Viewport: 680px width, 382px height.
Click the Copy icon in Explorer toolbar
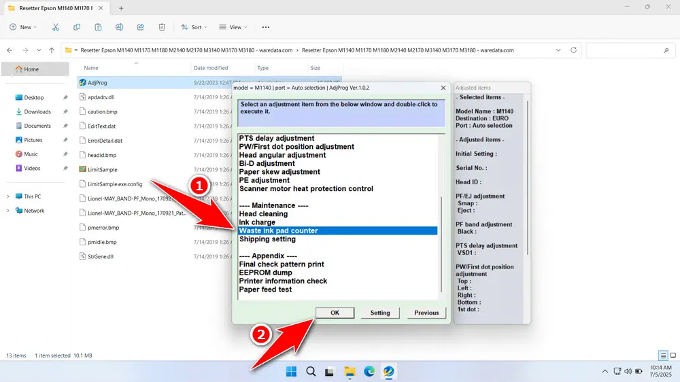click(x=77, y=27)
